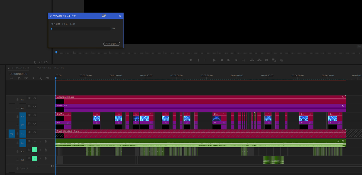
Task: Open the comparison view button
Action: tap(274, 60)
